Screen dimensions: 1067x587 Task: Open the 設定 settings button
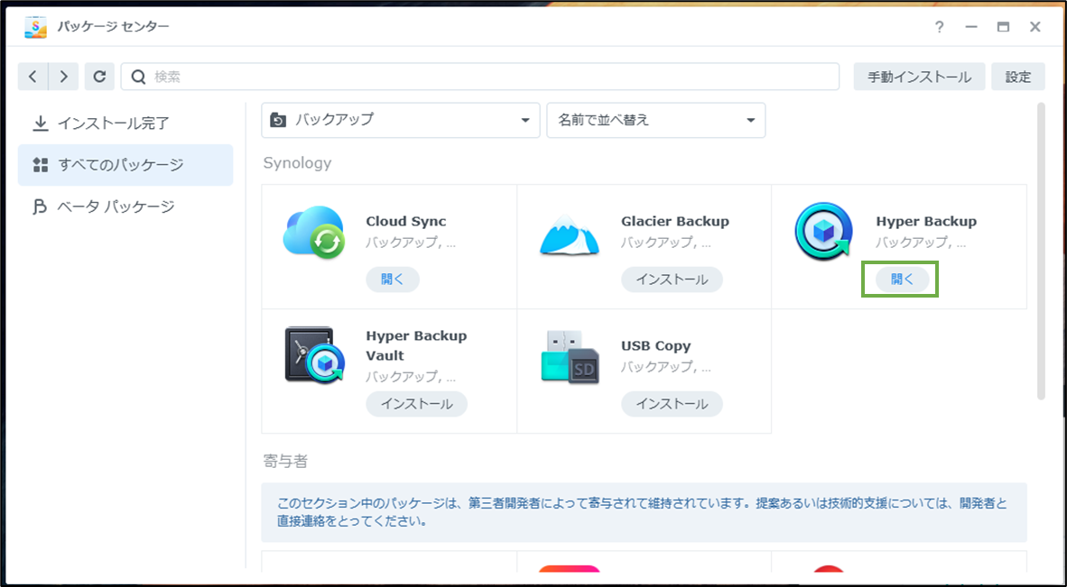(x=1018, y=77)
